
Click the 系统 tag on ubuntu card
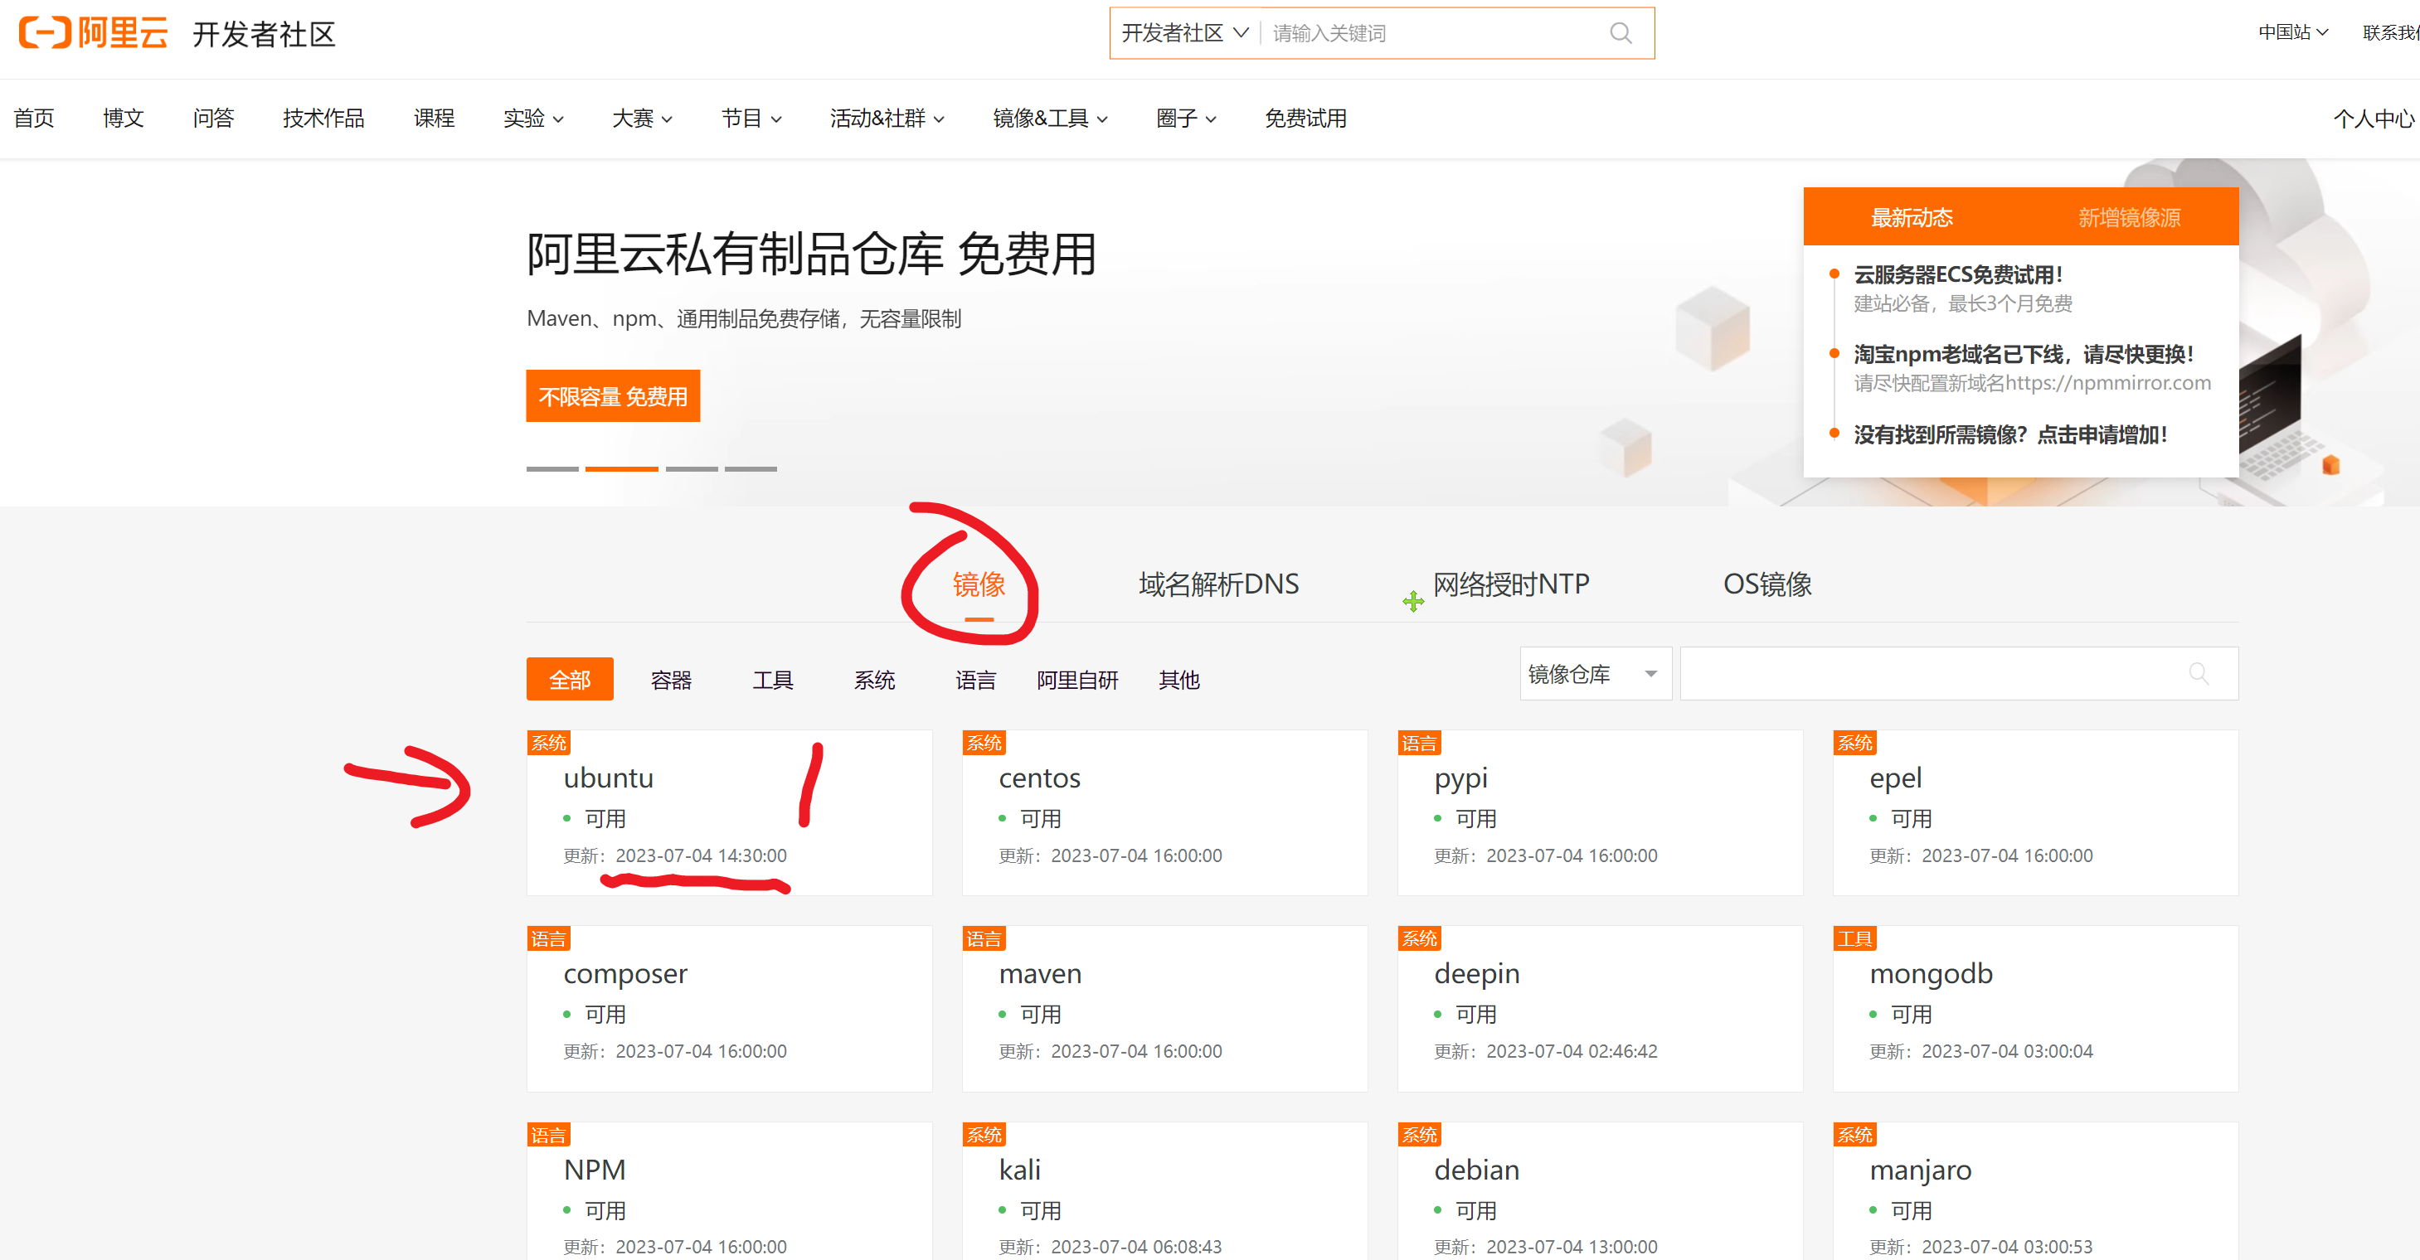click(549, 743)
